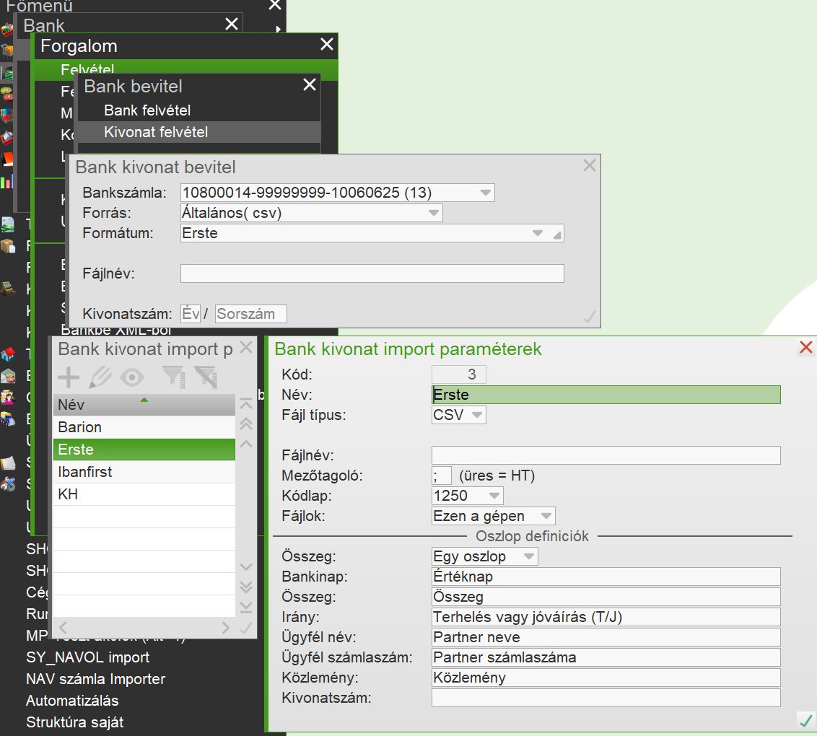Image resolution: width=817 pixels, height=736 pixels.
Task: Edit the selected import entry with the pencil icon
Action: pos(100,377)
